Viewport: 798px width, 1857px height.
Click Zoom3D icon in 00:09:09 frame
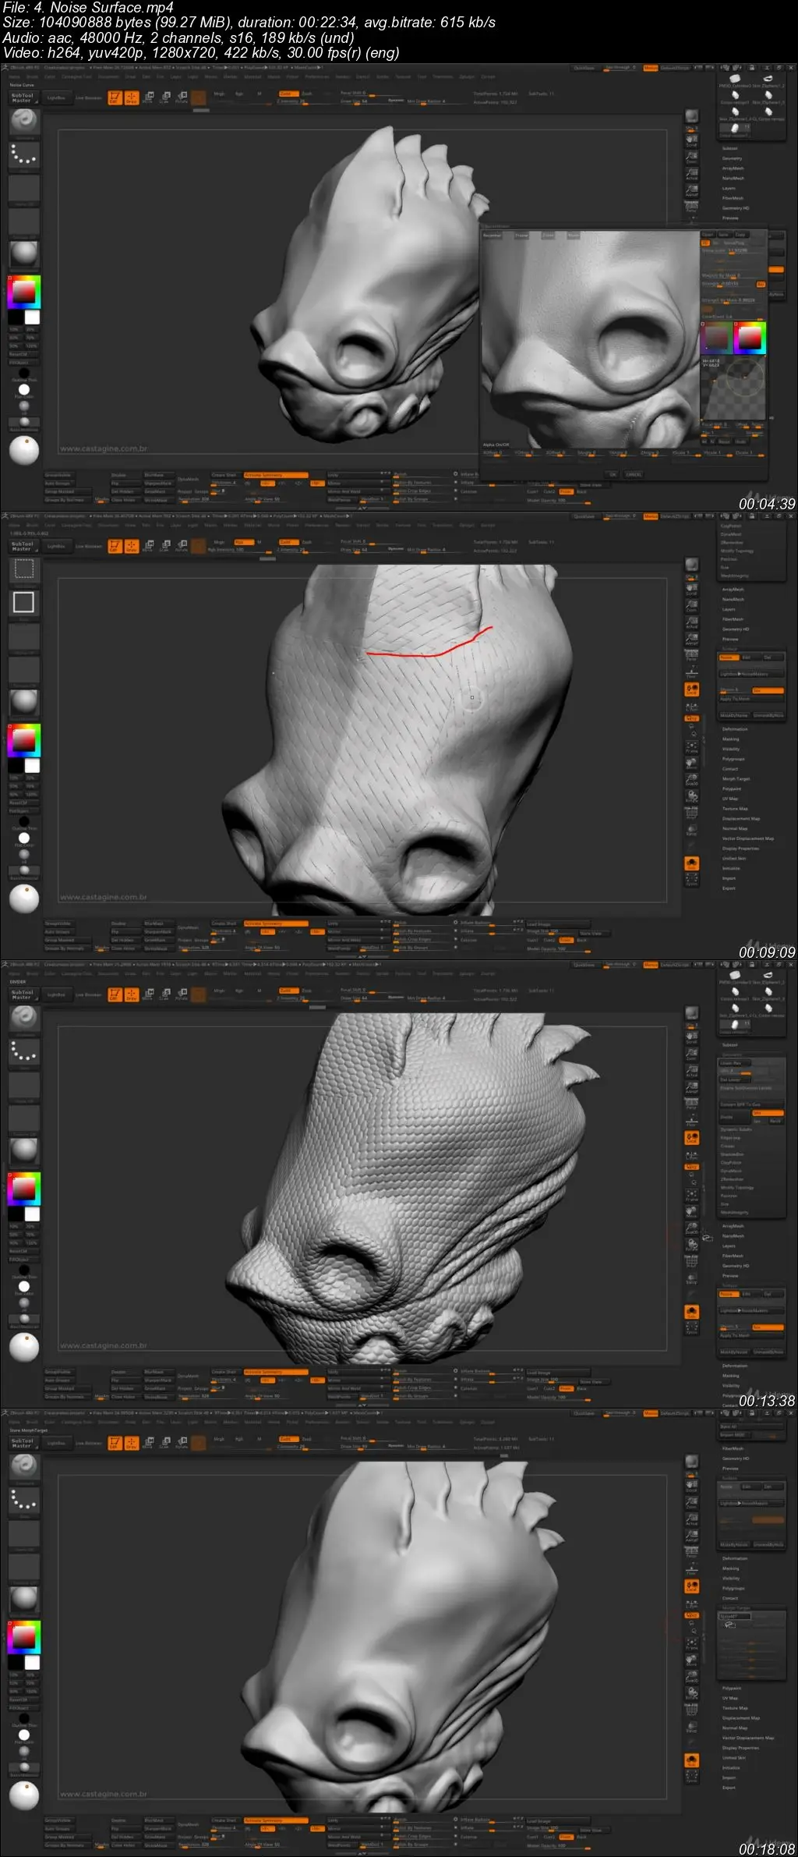pyautogui.click(x=691, y=780)
